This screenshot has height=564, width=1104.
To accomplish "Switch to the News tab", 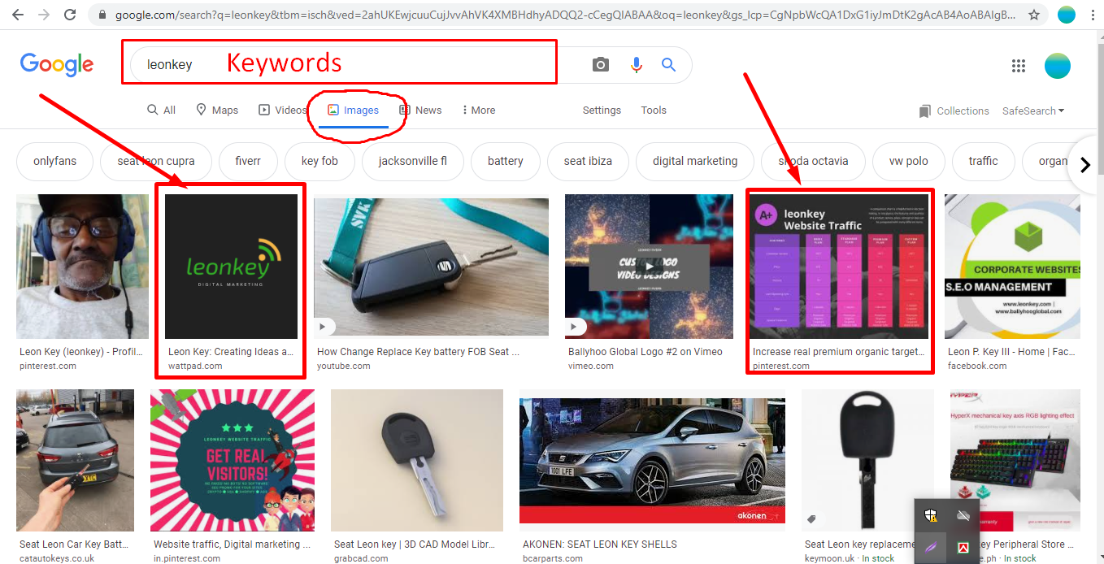I will pos(420,111).
